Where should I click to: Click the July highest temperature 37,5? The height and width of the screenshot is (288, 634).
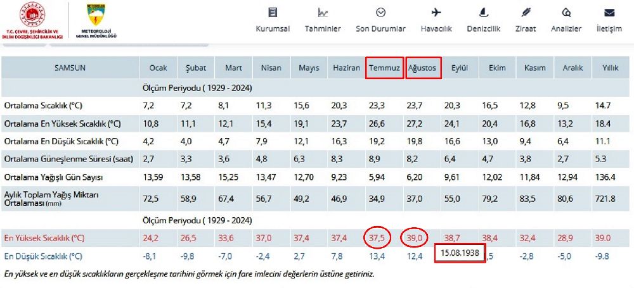(377, 237)
